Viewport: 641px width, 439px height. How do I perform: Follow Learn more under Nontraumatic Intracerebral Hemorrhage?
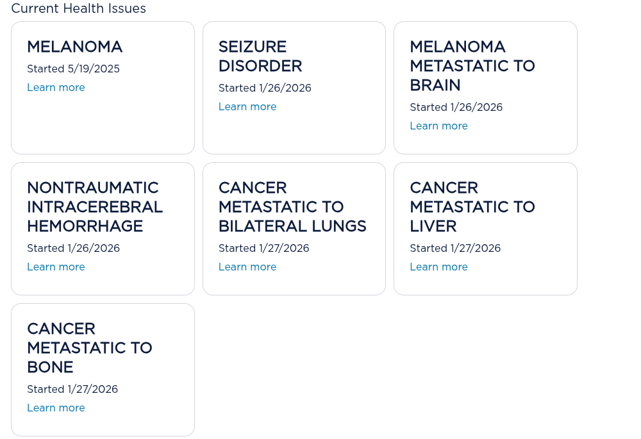pyautogui.click(x=56, y=267)
